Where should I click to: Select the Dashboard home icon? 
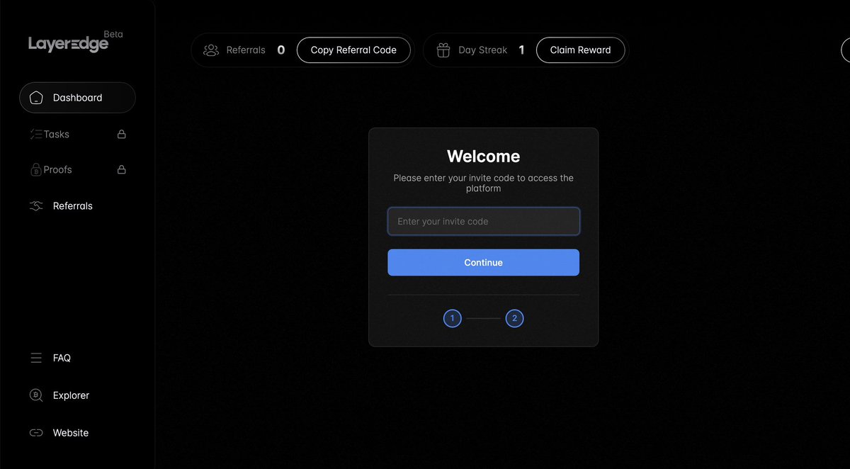click(36, 97)
